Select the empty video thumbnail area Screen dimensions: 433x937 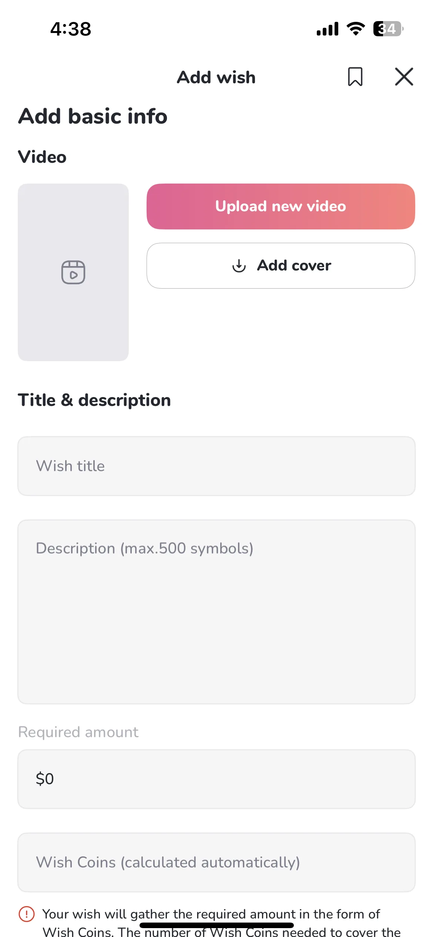click(73, 272)
